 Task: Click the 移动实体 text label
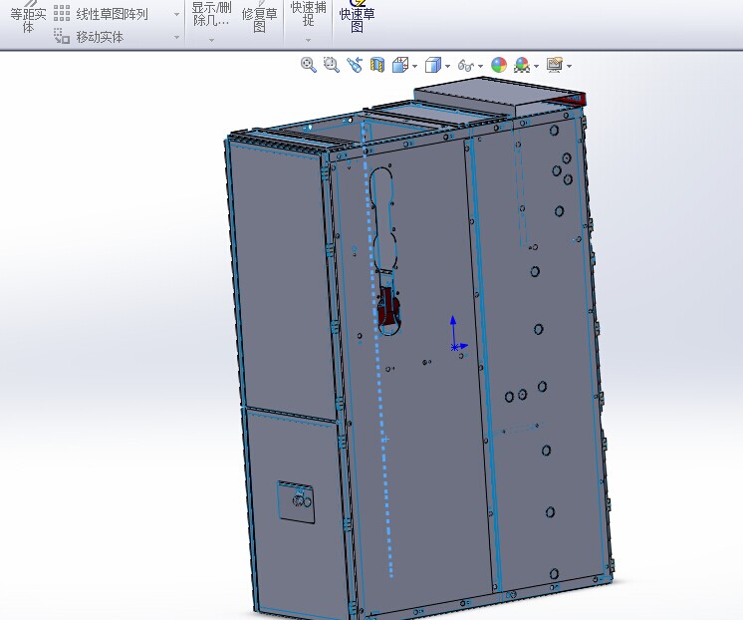[100, 37]
